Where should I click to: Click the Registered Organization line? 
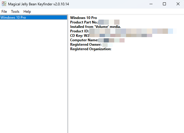coord(90,49)
